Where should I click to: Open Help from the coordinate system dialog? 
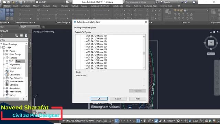point(137,99)
